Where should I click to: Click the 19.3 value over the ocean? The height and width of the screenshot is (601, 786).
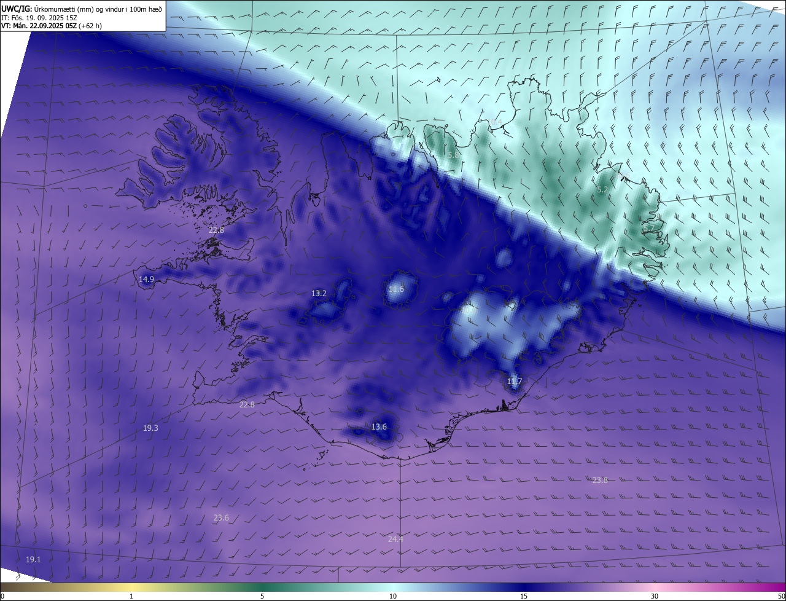150,428
